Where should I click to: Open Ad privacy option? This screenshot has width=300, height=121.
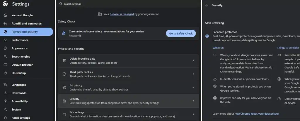pyautogui.click(x=129, y=87)
